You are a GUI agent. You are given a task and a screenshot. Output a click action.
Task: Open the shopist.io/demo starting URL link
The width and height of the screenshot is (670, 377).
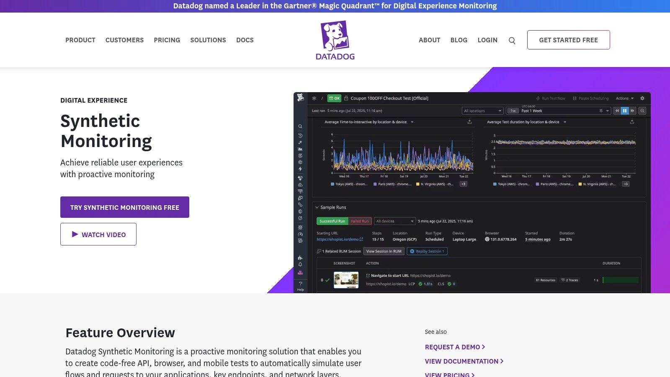pyautogui.click(x=337, y=239)
